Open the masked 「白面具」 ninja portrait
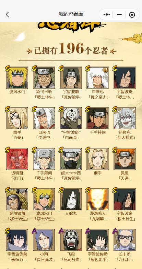 point(71,118)
